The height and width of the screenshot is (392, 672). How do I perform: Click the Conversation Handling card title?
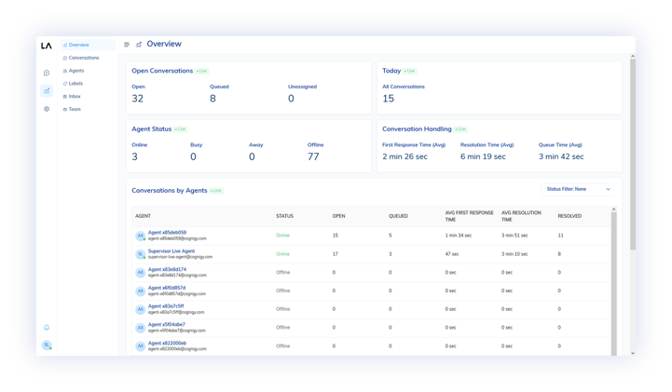pos(417,128)
